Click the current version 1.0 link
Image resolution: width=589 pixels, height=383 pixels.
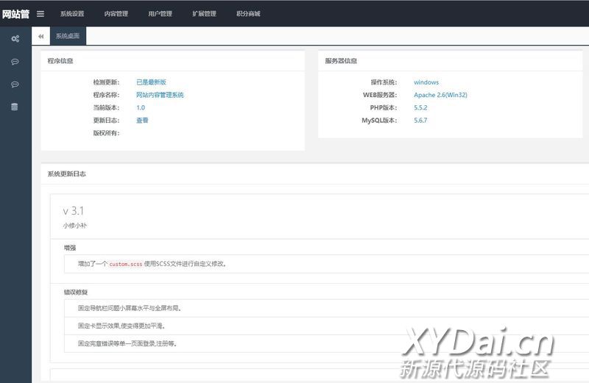[x=141, y=107]
